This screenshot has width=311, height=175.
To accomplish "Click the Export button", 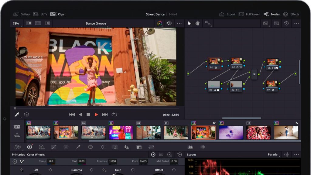I will tap(227, 14).
